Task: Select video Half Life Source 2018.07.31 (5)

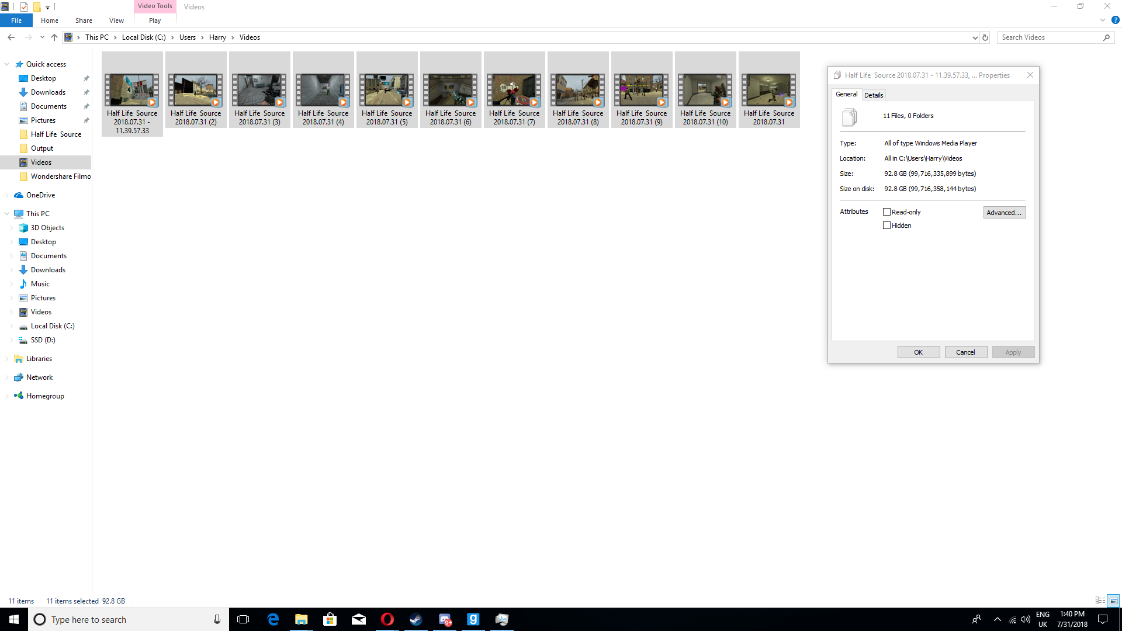Action: click(387, 89)
